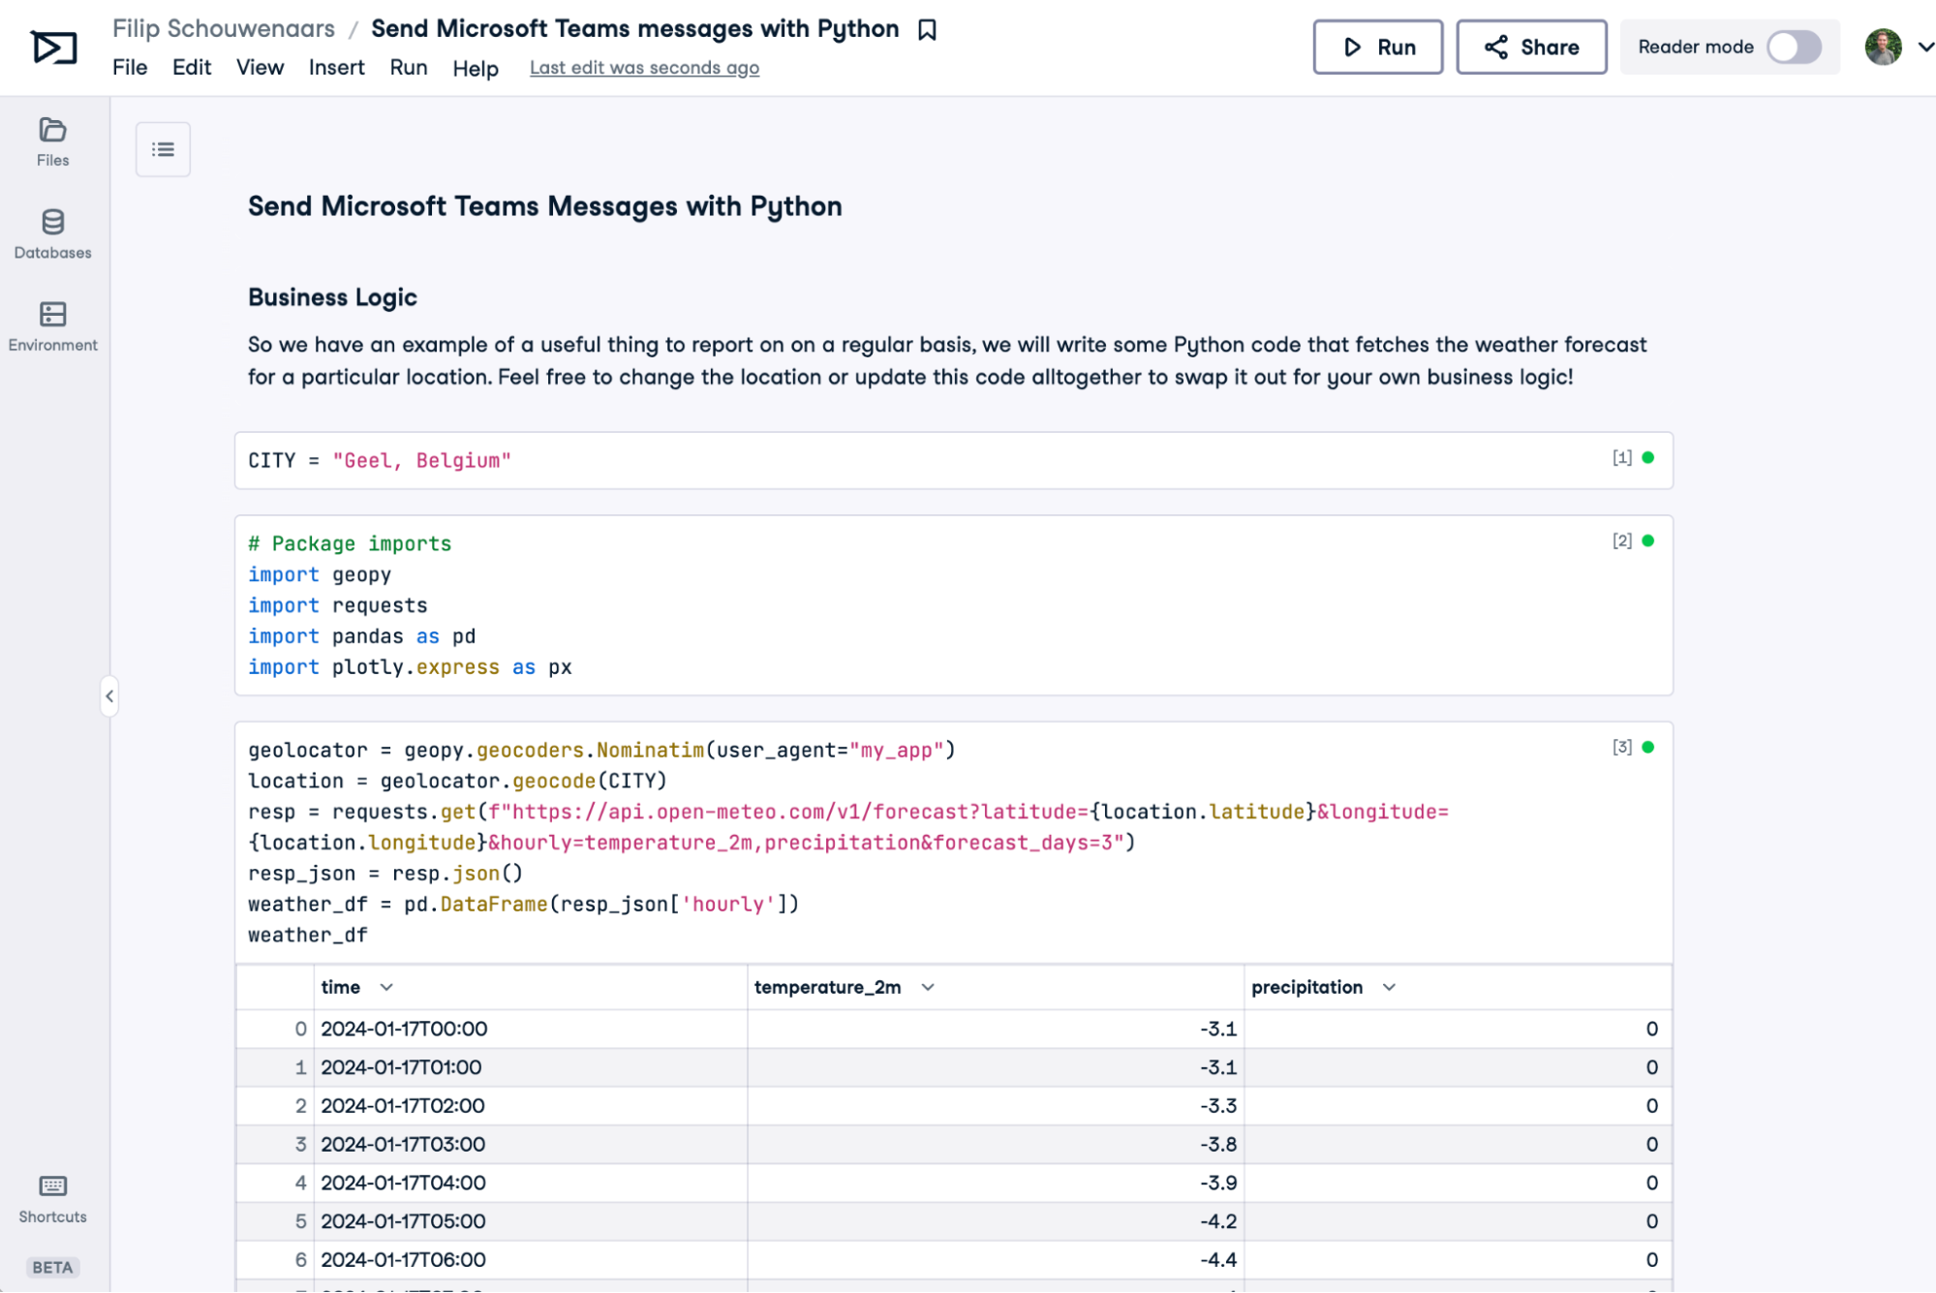Click inside CITY code cell
Viewport: 1936px width, 1293px height.
[x=953, y=460]
